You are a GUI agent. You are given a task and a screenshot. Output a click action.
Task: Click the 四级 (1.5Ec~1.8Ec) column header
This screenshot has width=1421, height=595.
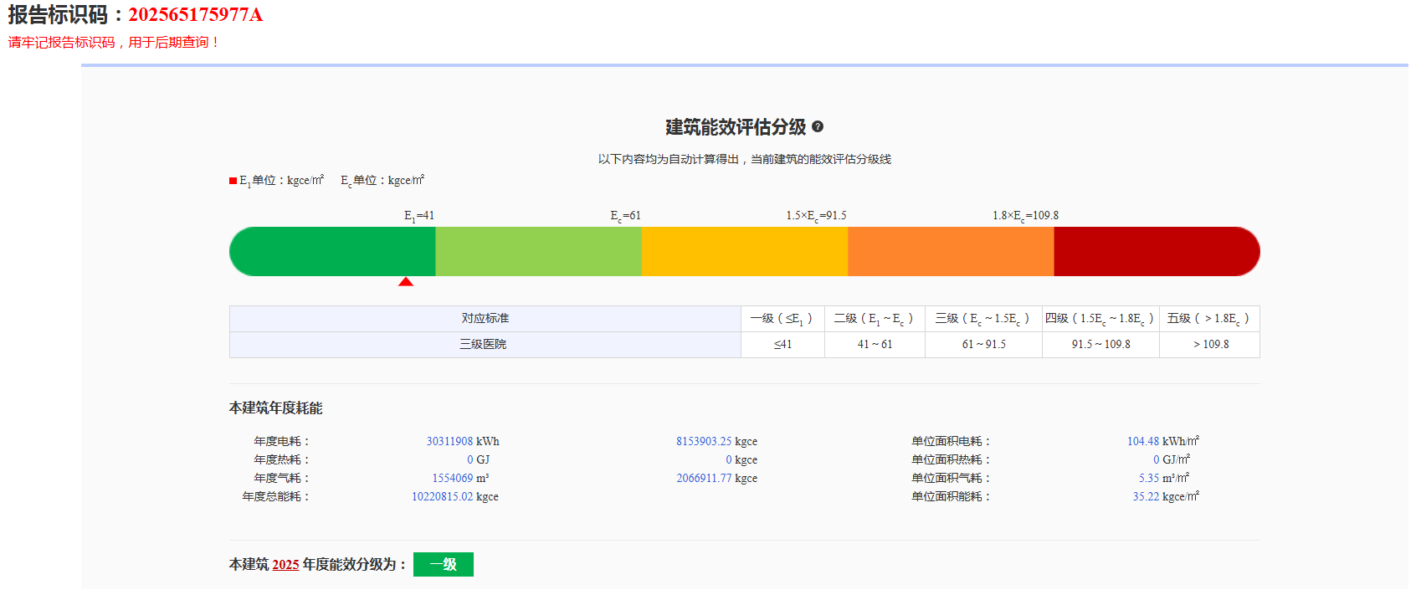1100,319
